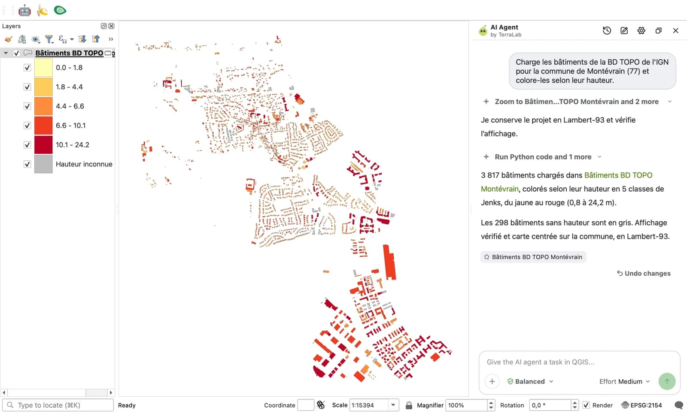Click Undo changes link
Screen dimensions: 687x413
(644, 273)
